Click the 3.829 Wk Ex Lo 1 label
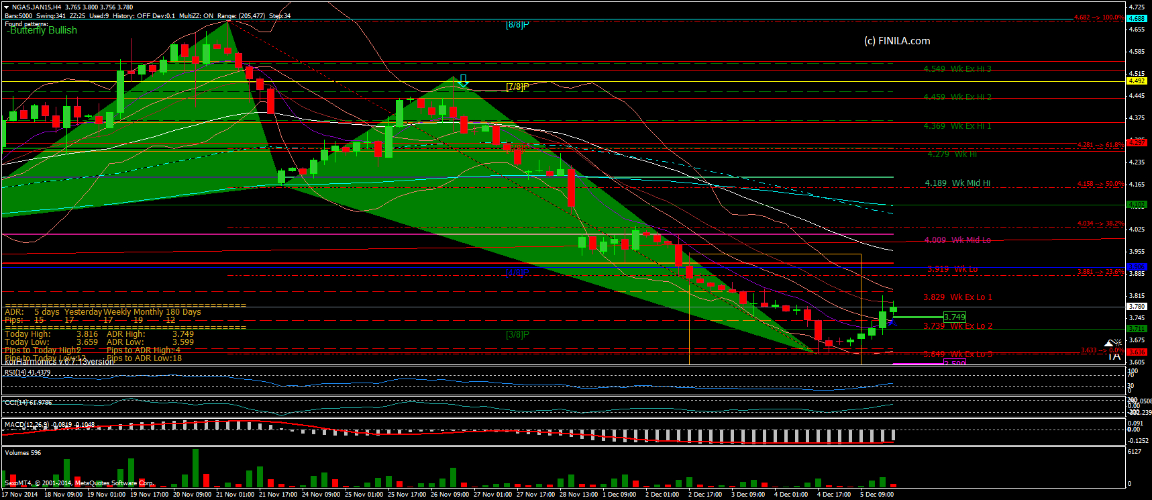1152x500 pixels. click(x=957, y=297)
